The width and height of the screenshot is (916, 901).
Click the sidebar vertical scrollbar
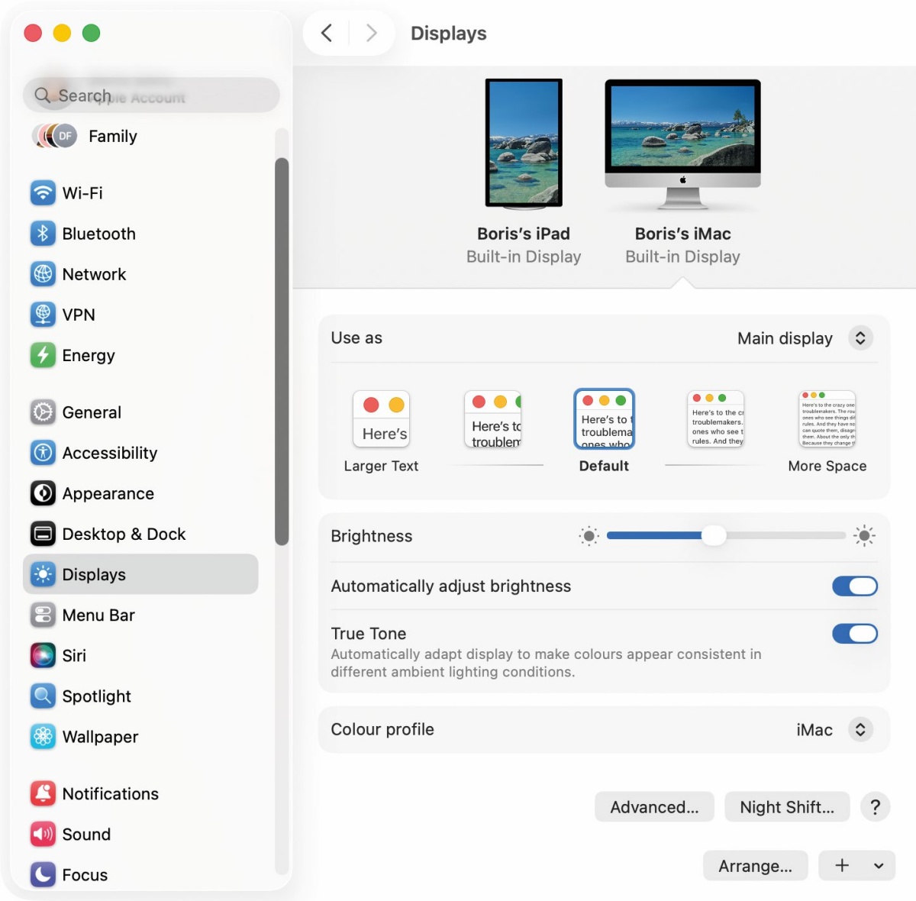tap(282, 351)
